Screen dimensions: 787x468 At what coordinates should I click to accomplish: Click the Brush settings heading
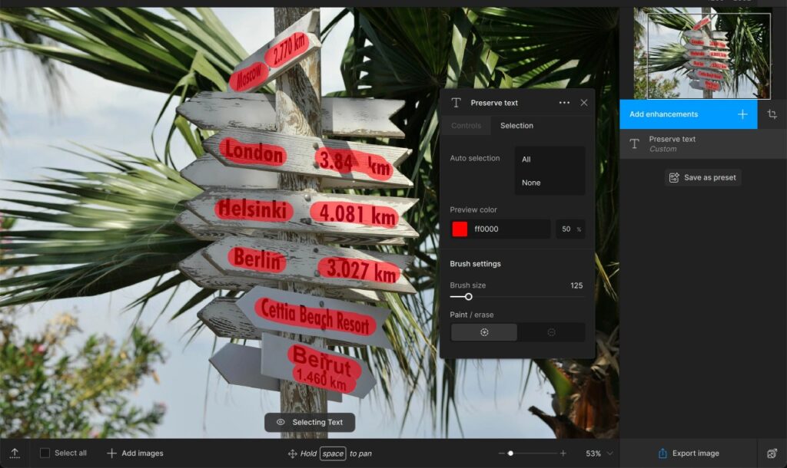475,264
